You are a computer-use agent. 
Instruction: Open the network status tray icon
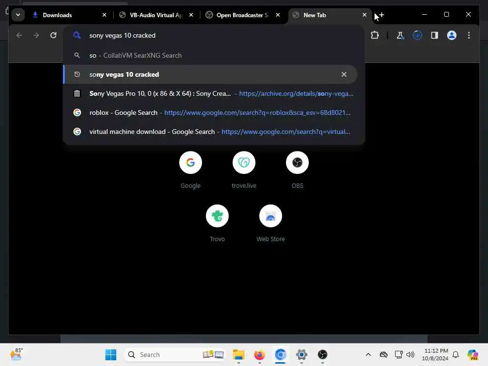(x=399, y=355)
